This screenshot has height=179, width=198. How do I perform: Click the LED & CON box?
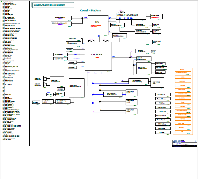click(163, 111)
